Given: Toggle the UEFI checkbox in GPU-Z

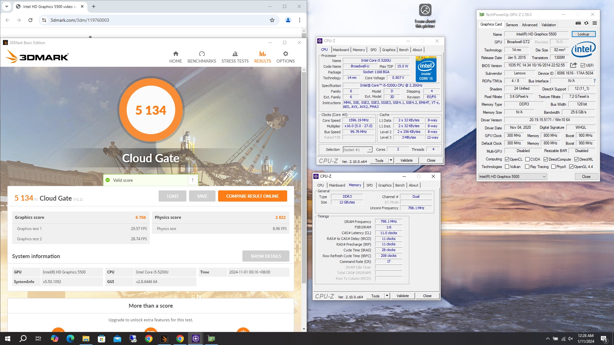Looking at the screenshot, I should [x=583, y=65].
